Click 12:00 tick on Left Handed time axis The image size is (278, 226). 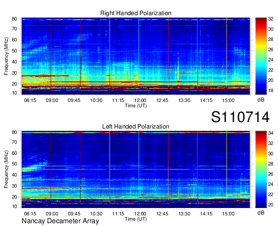[x=140, y=214]
